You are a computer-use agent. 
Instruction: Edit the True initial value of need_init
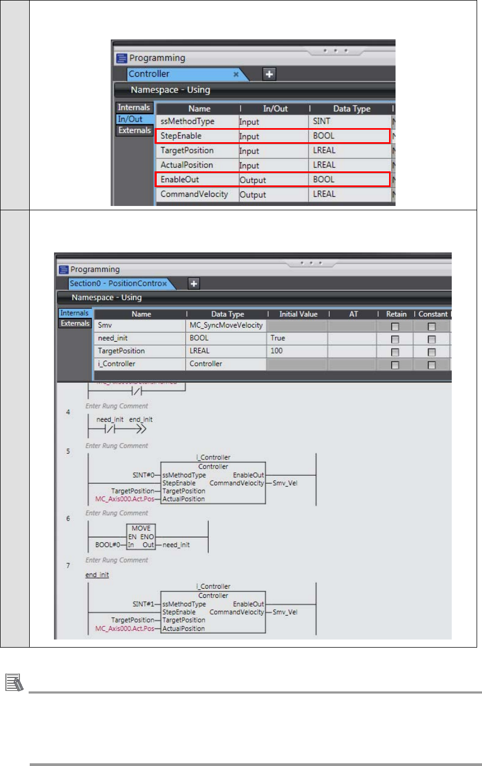click(x=298, y=338)
